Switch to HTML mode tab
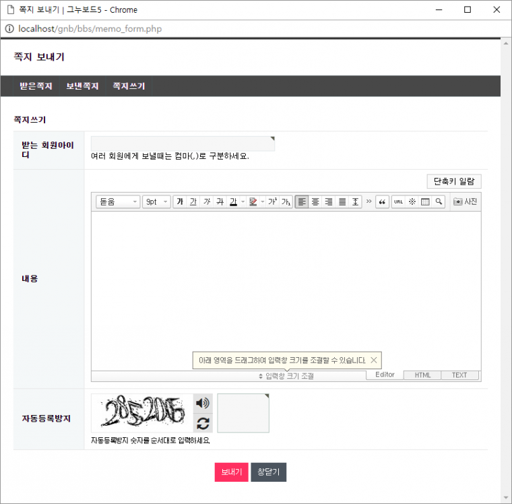Viewport: 512px width, 504px height. coord(422,375)
